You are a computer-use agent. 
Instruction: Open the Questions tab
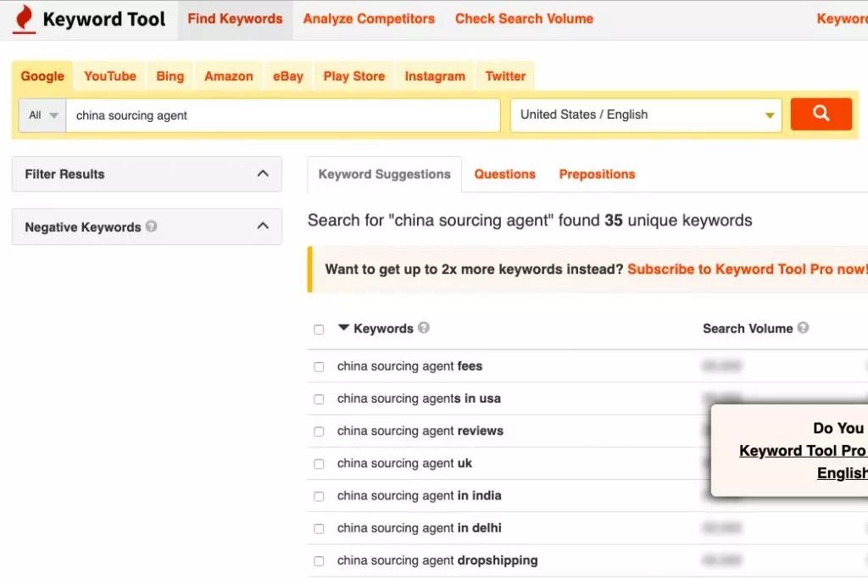[504, 174]
